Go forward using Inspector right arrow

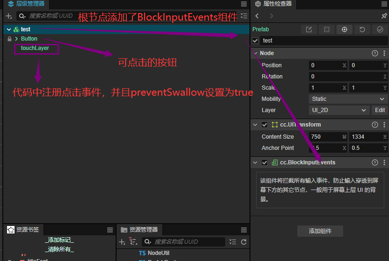coord(272,16)
